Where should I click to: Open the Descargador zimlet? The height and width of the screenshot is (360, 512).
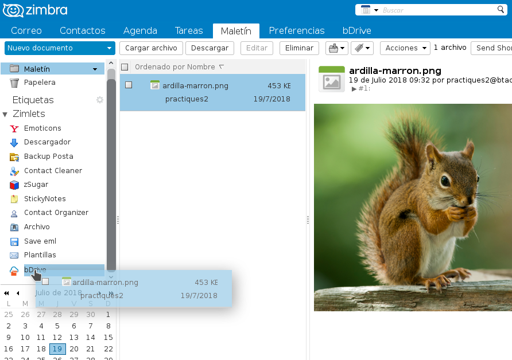(x=47, y=142)
